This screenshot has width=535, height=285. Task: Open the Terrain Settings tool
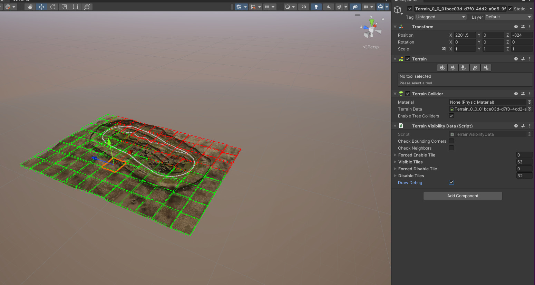coord(486,68)
